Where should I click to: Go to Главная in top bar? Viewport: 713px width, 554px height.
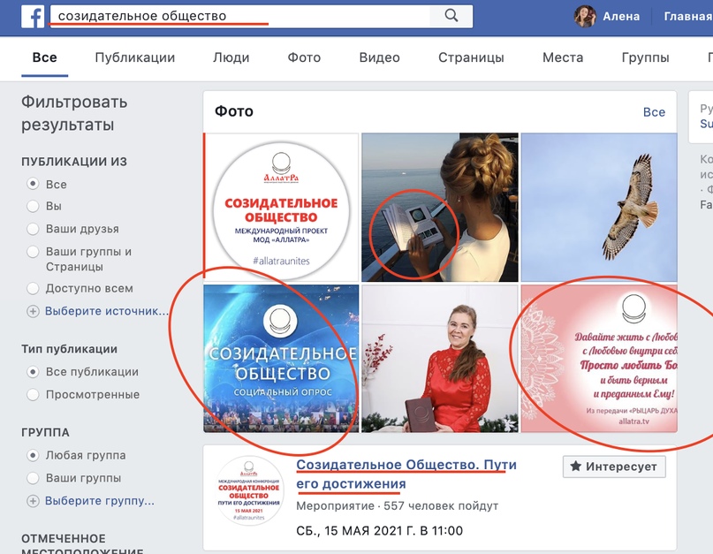pyautogui.click(x=688, y=17)
